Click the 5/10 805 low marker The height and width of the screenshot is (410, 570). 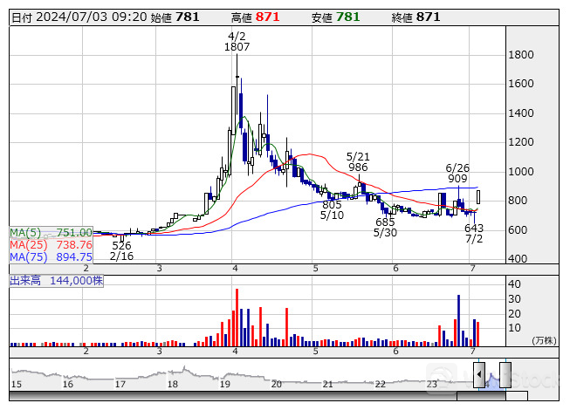pos(332,209)
